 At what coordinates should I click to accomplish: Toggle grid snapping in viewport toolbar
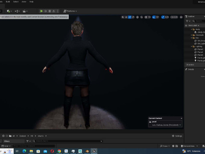point(146,17)
